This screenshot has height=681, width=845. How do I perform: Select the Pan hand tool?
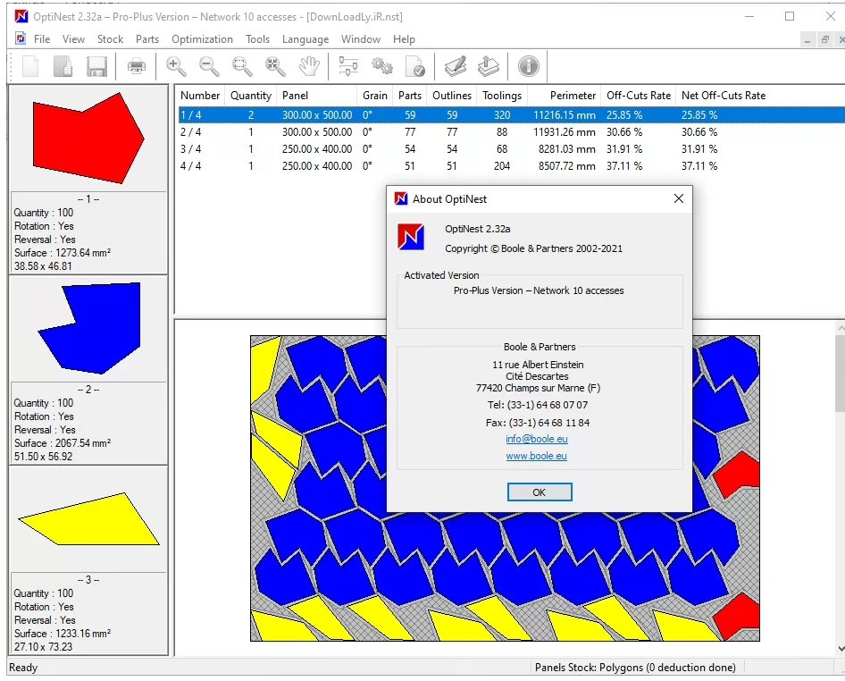coord(309,66)
